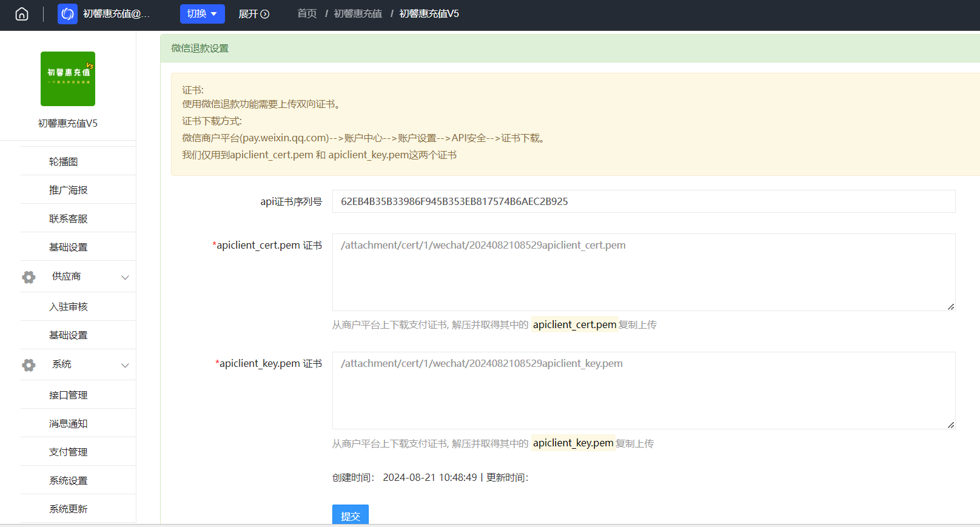980x527 pixels.
Task: Go to 首页 breadcrumb
Action: click(307, 13)
